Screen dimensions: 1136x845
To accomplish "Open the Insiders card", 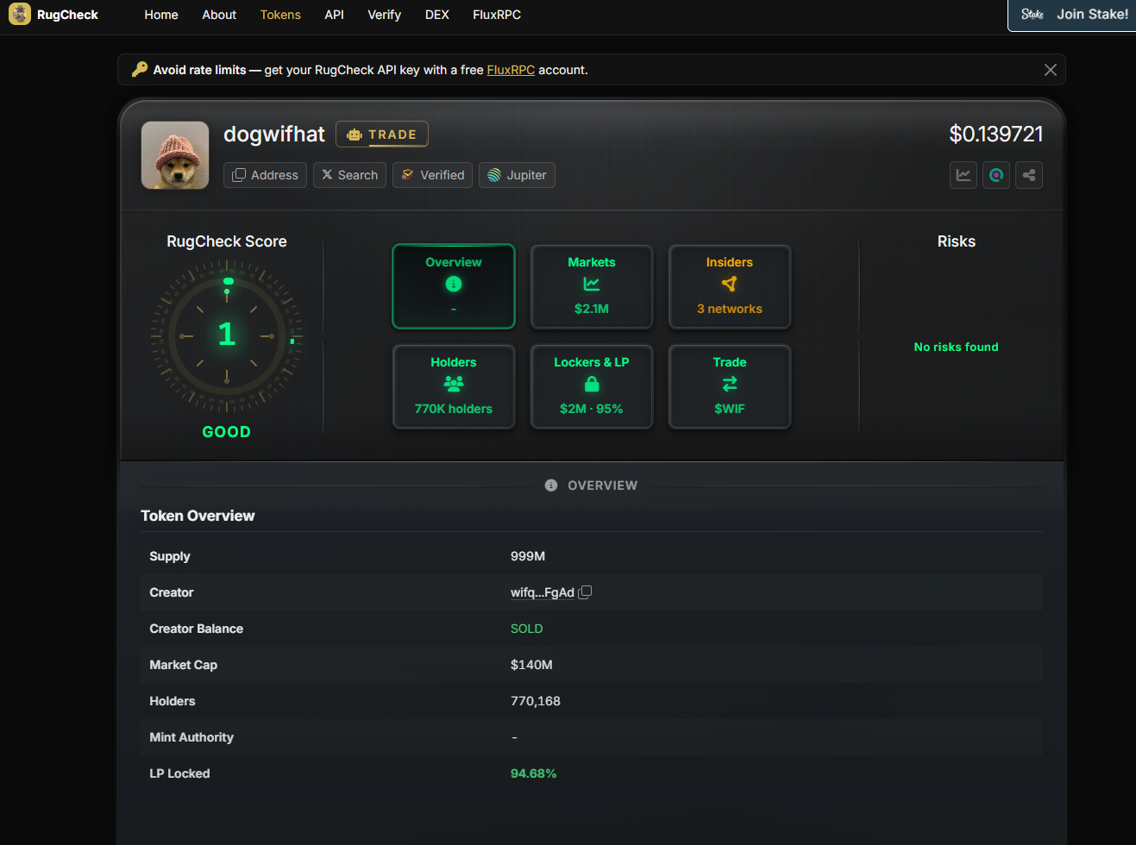I will click(730, 286).
